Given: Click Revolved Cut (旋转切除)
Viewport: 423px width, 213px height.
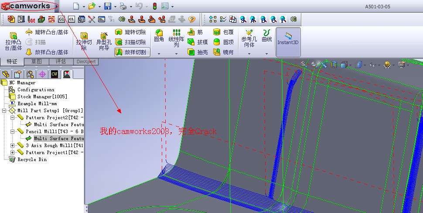Looking at the screenshot, I should coord(131,32).
